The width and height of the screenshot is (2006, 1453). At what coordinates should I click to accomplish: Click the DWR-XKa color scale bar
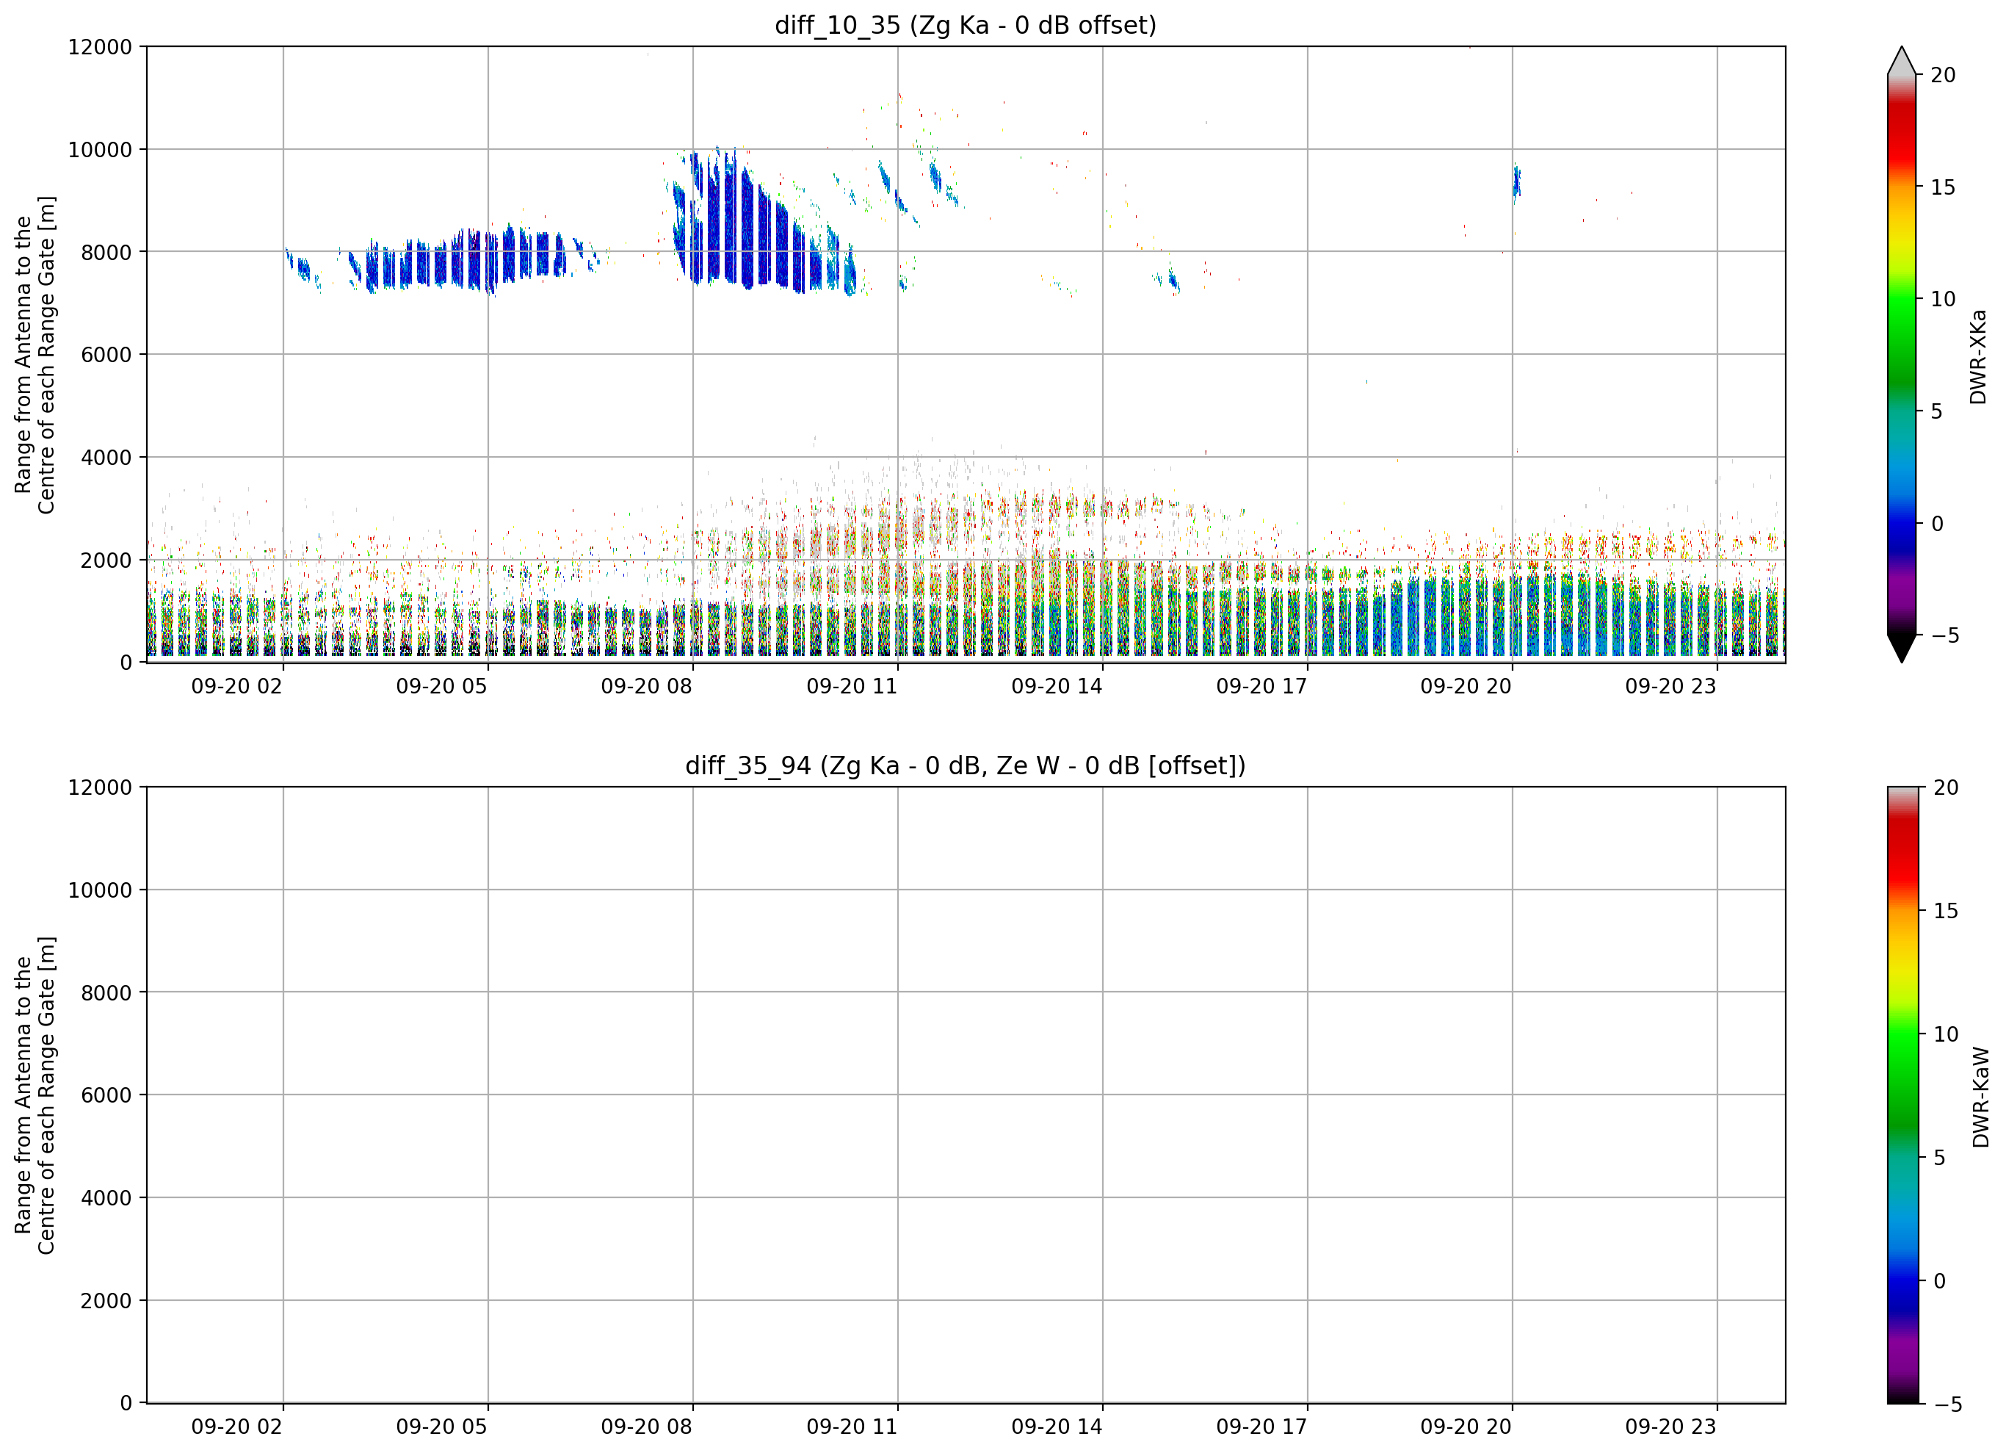(x=1902, y=355)
